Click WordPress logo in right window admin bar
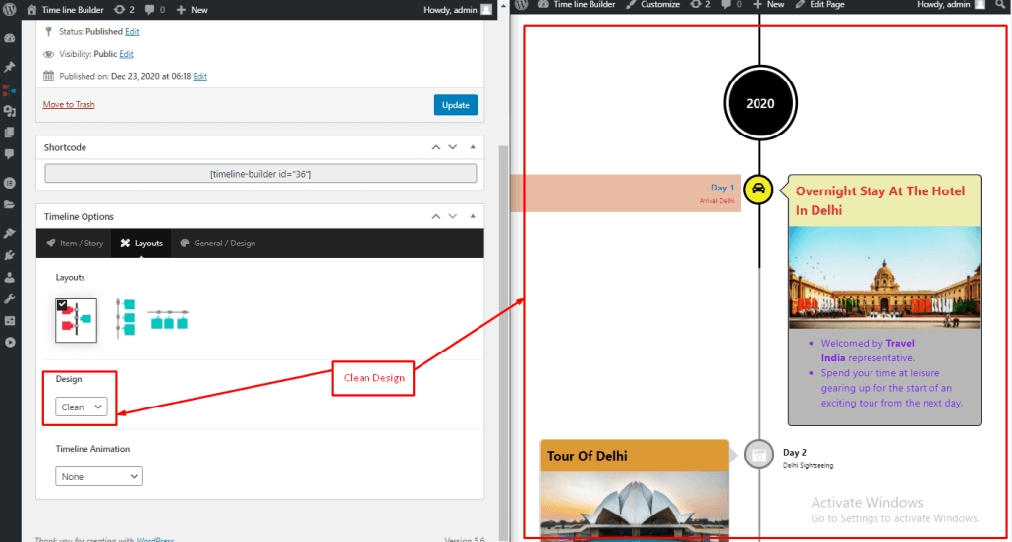Screen dimensions: 1012x542 (x=521, y=5)
